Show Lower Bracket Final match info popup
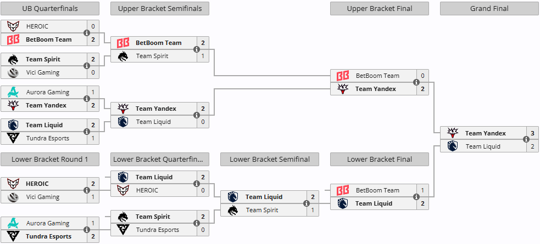The image size is (540, 244). (416, 197)
